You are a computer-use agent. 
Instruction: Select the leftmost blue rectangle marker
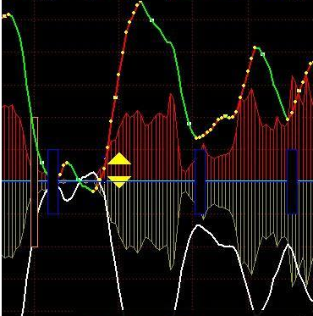(53, 181)
